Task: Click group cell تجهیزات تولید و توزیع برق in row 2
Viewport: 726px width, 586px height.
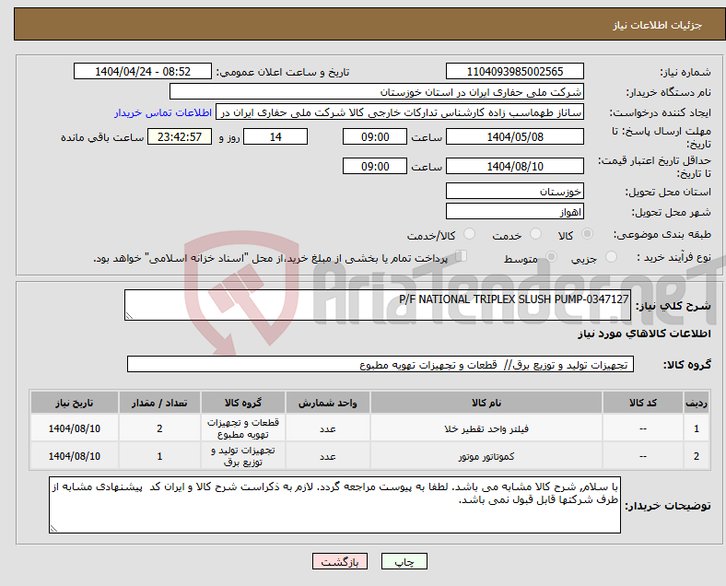Action: tap(243, 456)
